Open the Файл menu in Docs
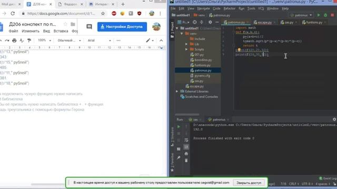The image size is (337, 189). 13,31
